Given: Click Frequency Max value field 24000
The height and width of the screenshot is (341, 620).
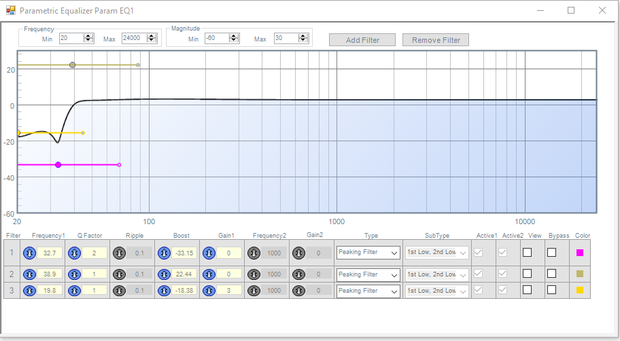Looking at the screenshot, I should click(134, 38).
